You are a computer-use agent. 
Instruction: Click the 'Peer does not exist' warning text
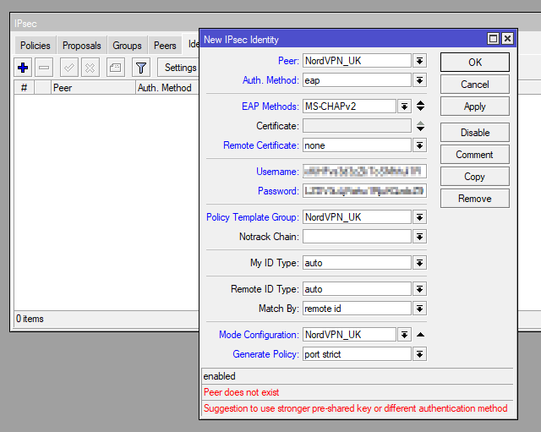coord(241,392)
